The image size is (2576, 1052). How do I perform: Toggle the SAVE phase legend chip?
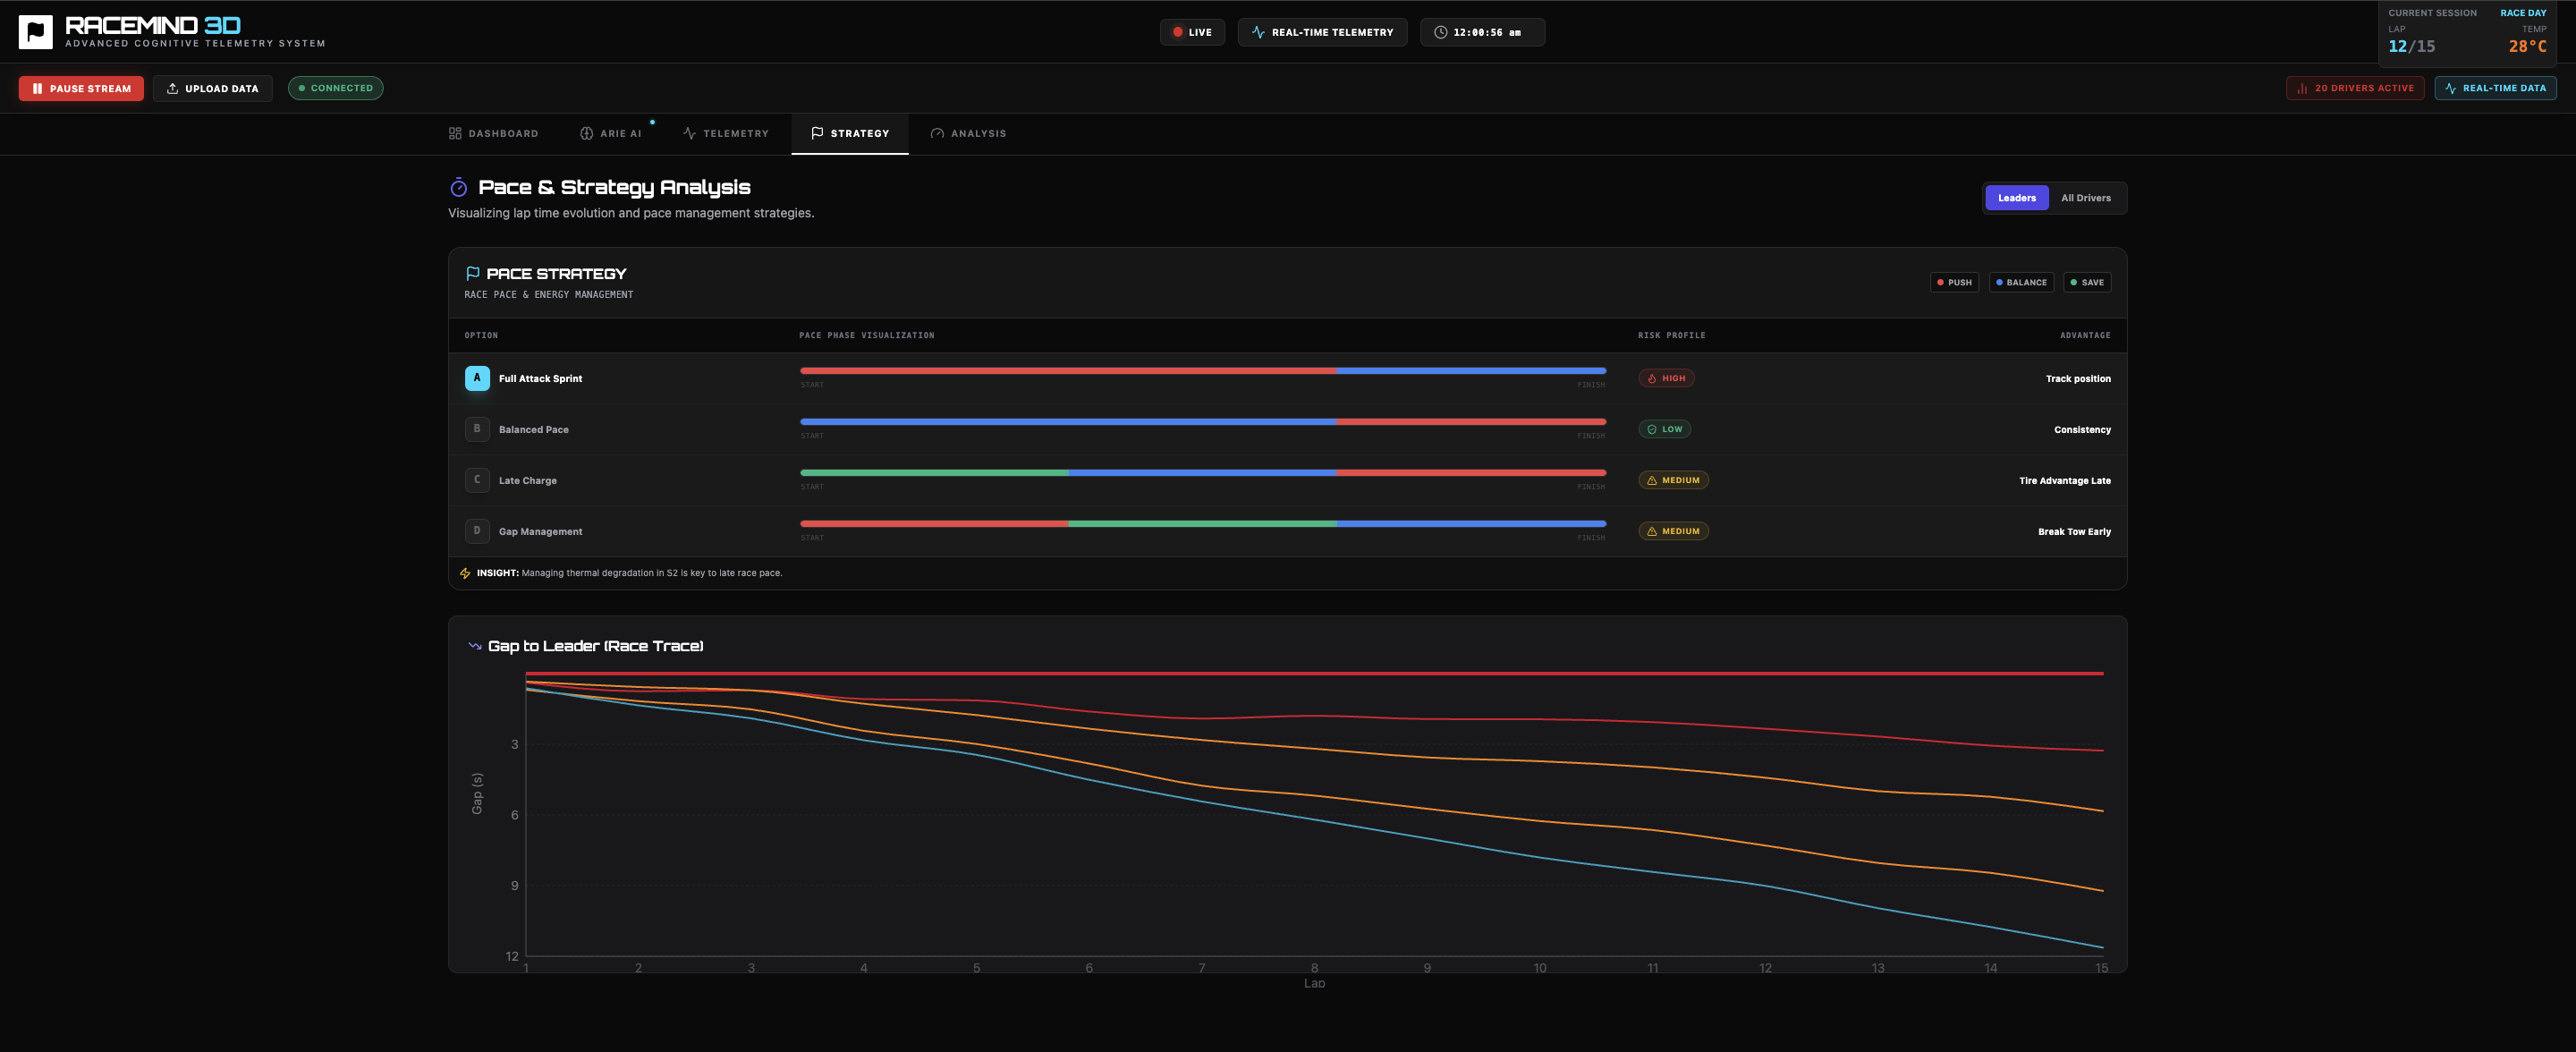tap(2086, 282)
